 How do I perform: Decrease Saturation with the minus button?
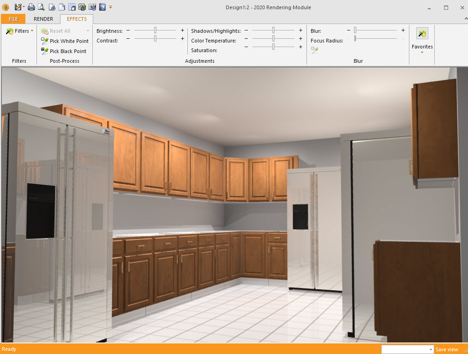[246, 47]
